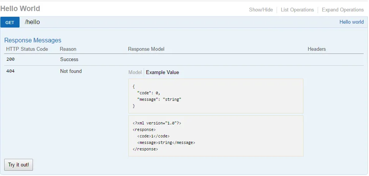Click the XML response example block
Viewport: 369px width, 176px height.
pyautogui.click(x=216, y=136)
